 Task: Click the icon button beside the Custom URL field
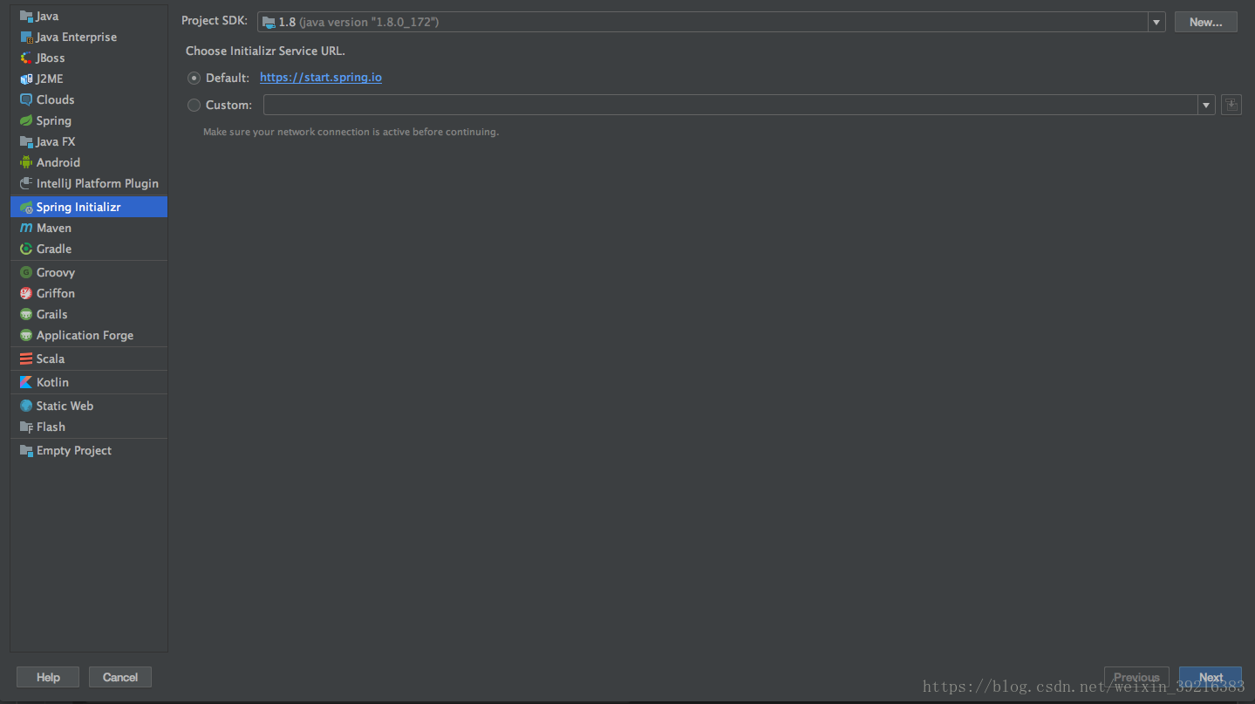pyautogui.click(x=1231, y=105)
